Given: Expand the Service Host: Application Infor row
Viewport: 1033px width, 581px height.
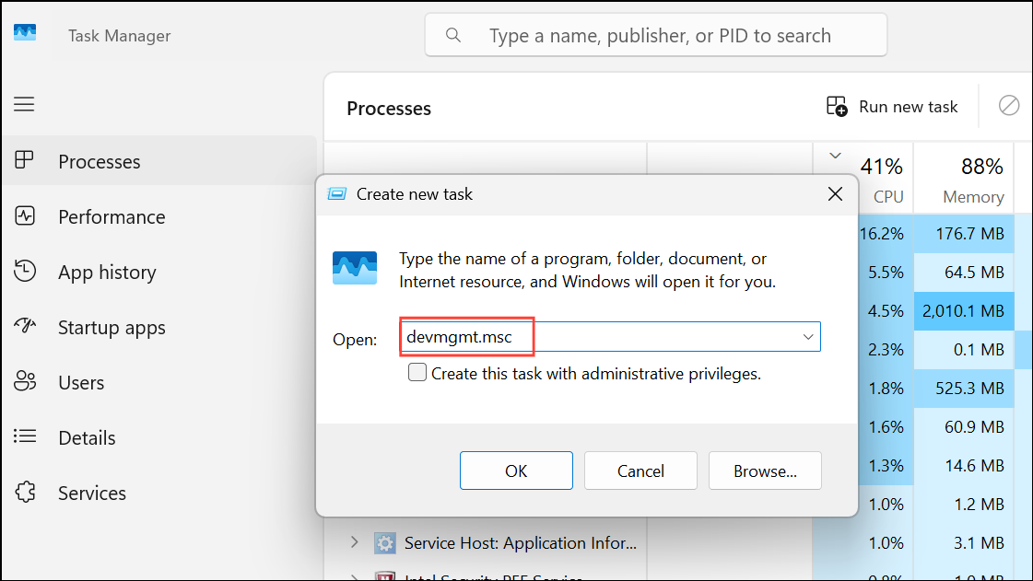Looking at the screenshot, I should 355,541.
